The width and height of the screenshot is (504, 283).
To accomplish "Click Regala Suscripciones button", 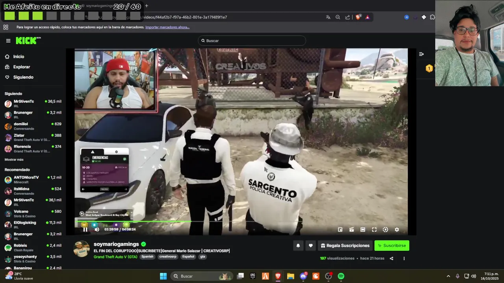I will [x=345, y=246].
